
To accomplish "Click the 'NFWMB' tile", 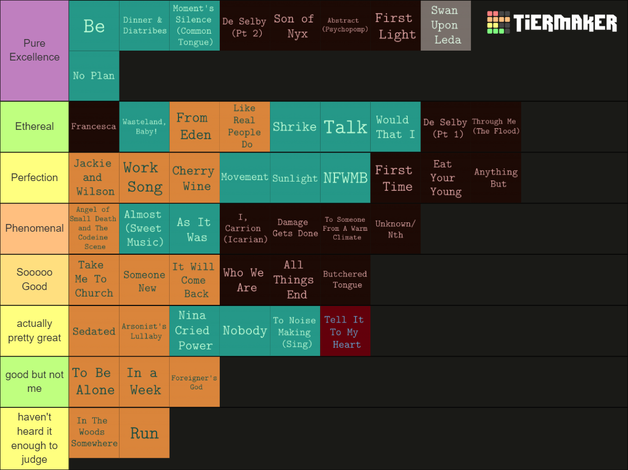I will (345, 178).
